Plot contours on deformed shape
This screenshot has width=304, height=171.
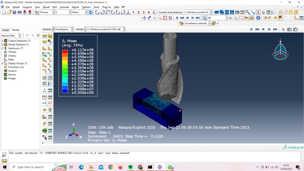[44, 54]
